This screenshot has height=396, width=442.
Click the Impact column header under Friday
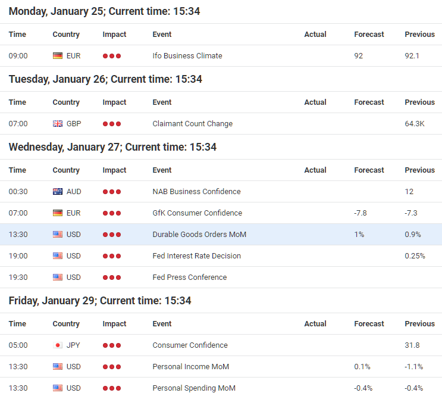(114, 324)
